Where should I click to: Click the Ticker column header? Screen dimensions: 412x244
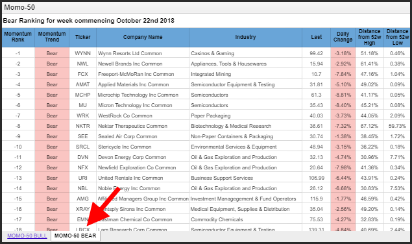pos(83,37)
